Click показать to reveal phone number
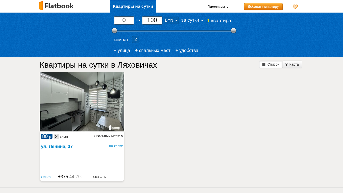The image size is (343, 193). coord(98,177)
